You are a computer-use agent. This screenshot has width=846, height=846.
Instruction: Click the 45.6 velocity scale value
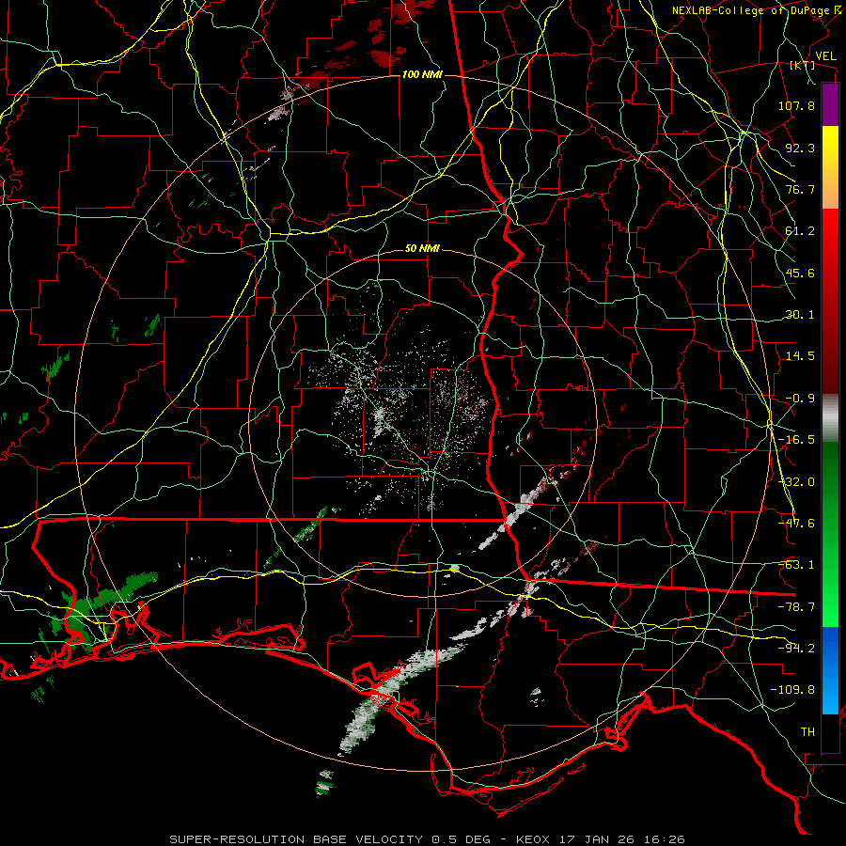click(x=800, y=273)
